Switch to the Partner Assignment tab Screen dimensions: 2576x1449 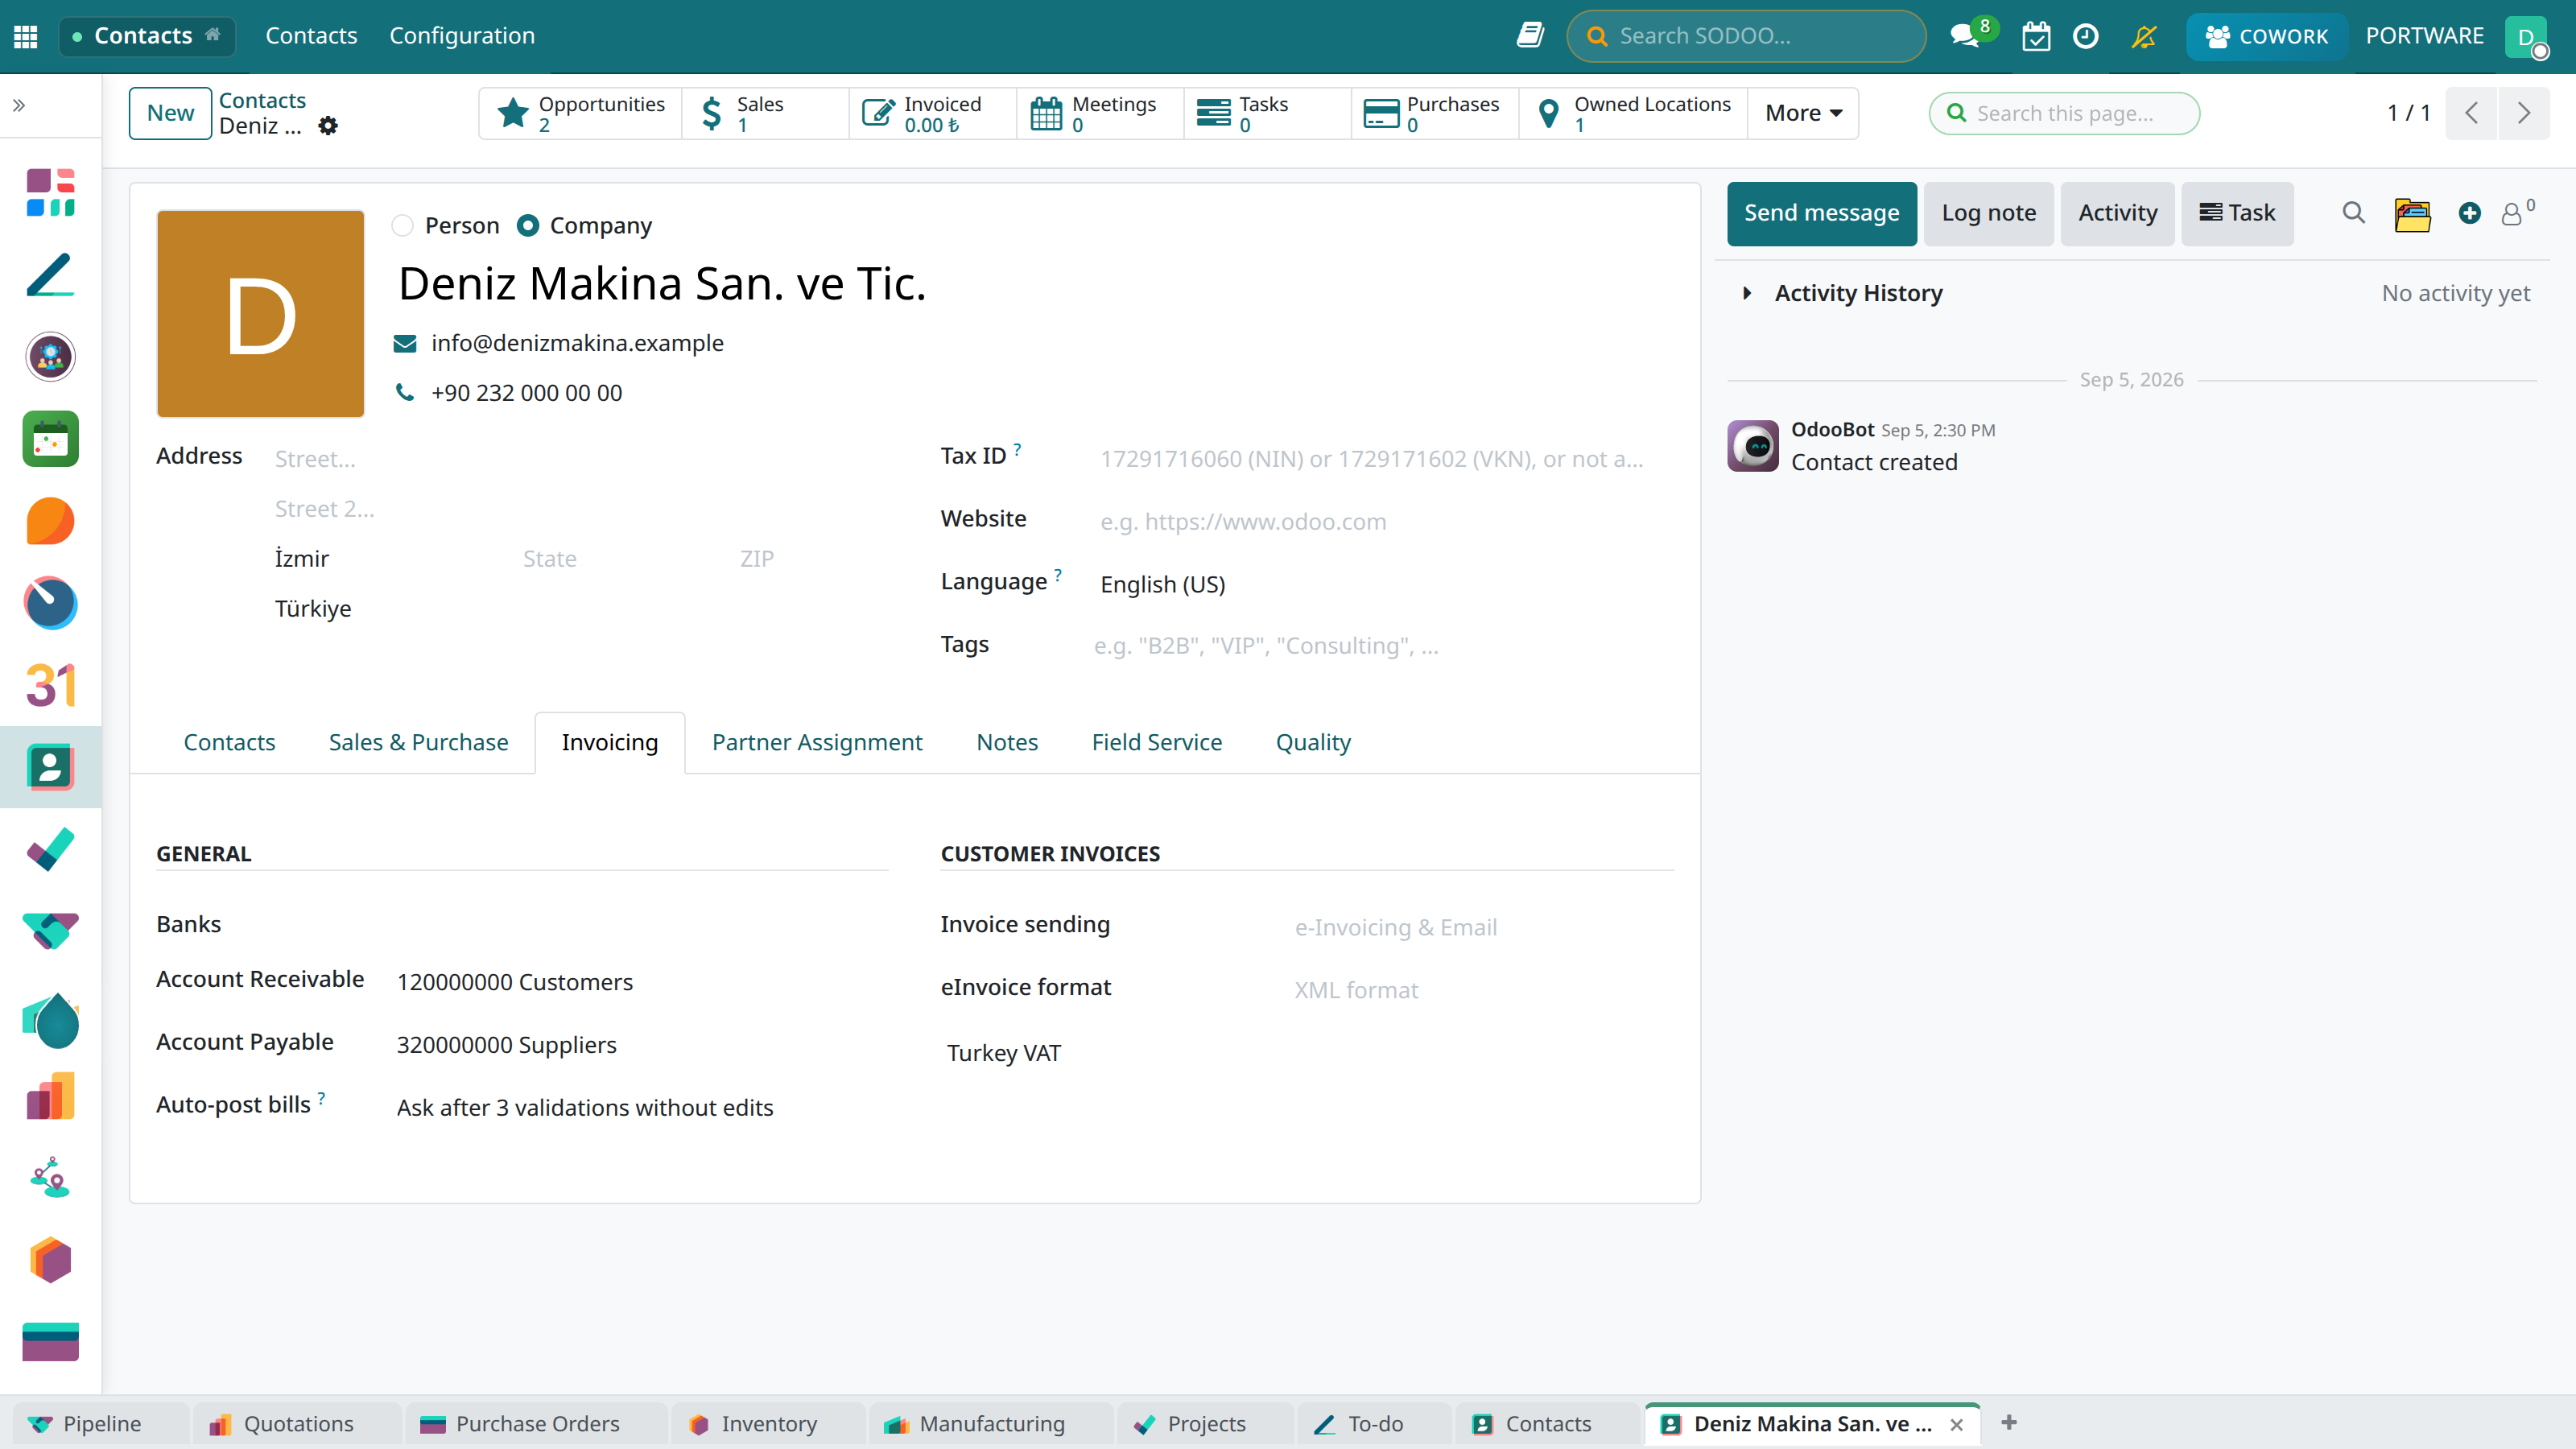coord(817,742)
